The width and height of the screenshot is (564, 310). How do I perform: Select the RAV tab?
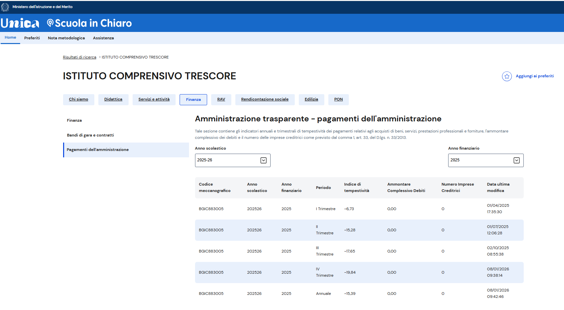[x=221, y=100]
